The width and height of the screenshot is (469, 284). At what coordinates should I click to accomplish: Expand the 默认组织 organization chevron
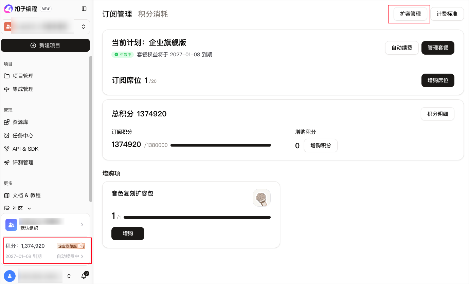(x=82, y=225)
